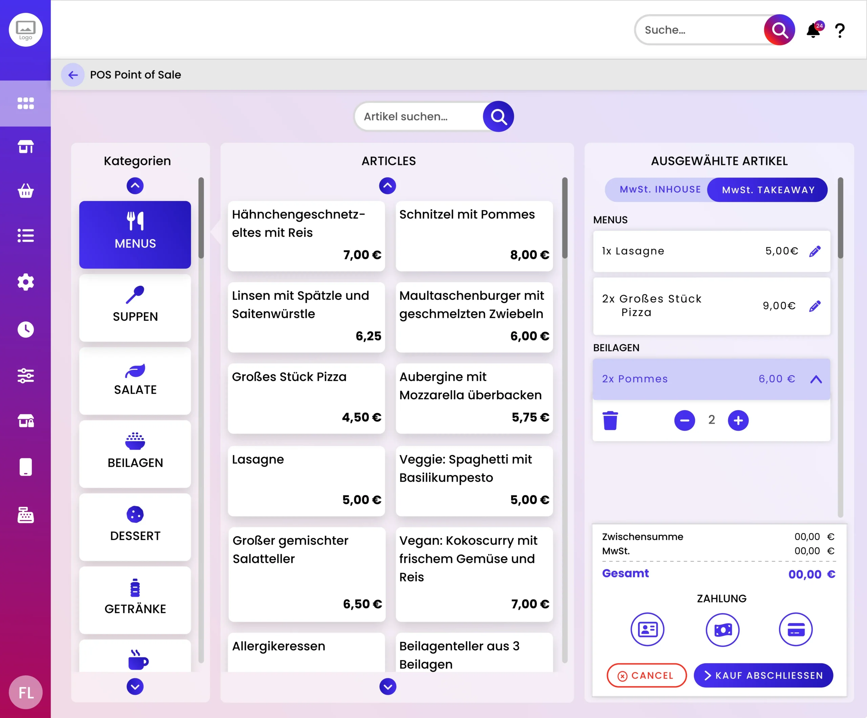Open the shopping basket sidebar icon
The width and height of the screenshot is (867, 718).
click(x=26, y=190)
